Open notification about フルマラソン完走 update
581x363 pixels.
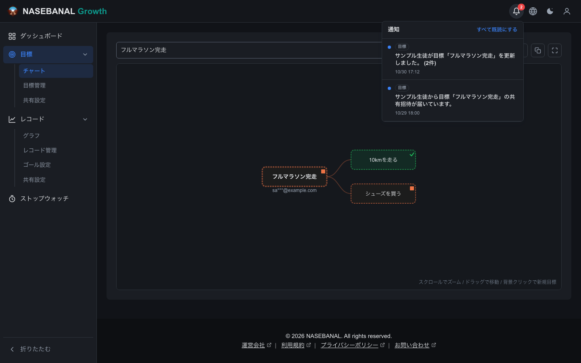point(453,59)
